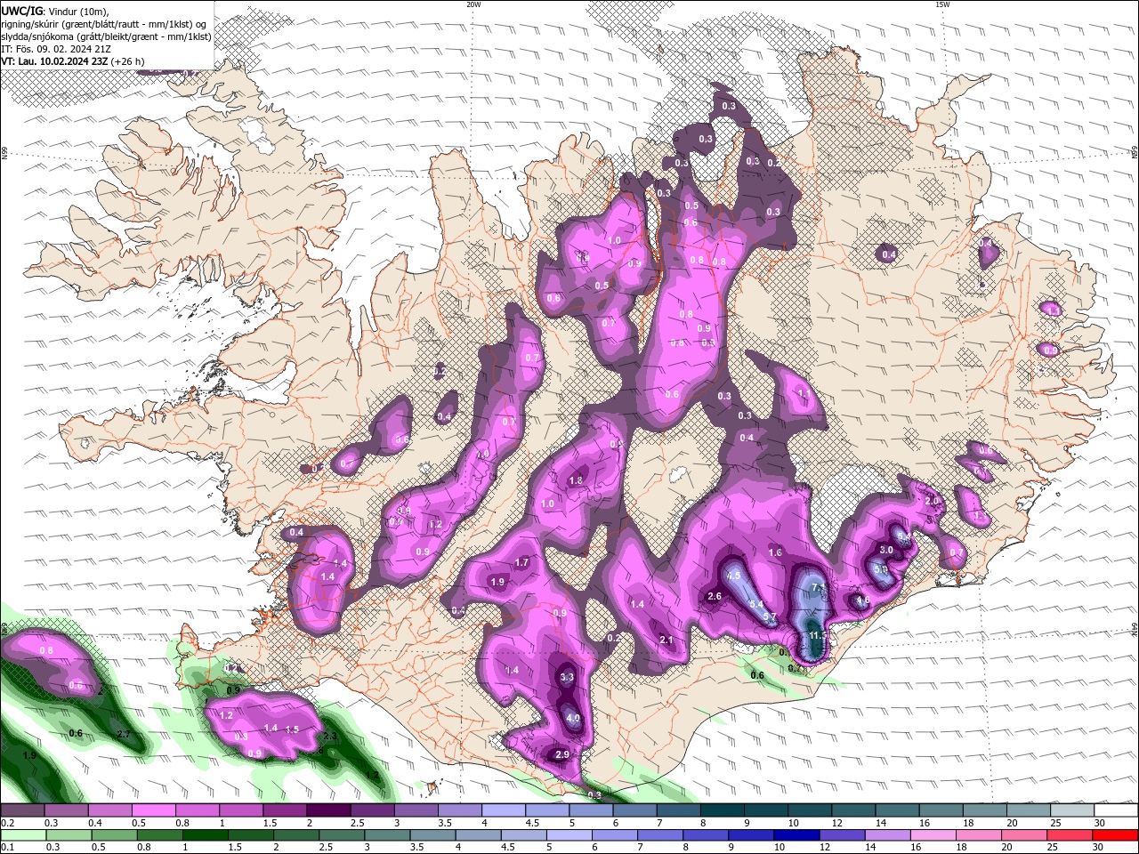
Task: Click the 3.0 value in the southeast
Action: [x=886, y=551]
